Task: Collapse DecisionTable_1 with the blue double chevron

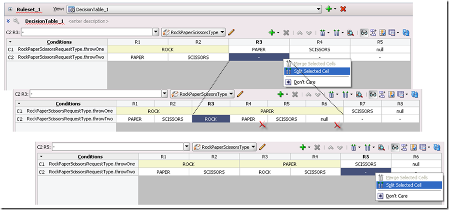Action: pyautogui.click(x=8, y=21)
